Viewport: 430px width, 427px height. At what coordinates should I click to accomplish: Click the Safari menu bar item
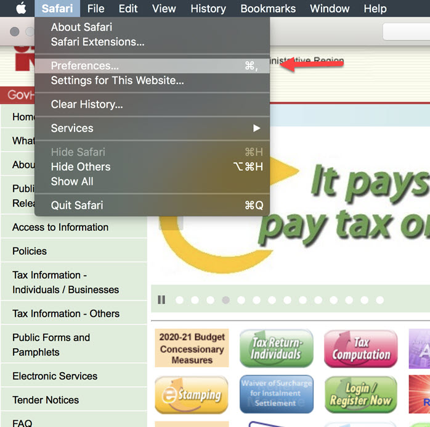coord(57,9)
